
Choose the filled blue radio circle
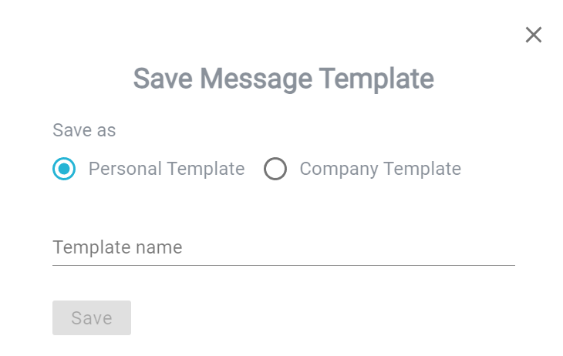tap(64, 169)
